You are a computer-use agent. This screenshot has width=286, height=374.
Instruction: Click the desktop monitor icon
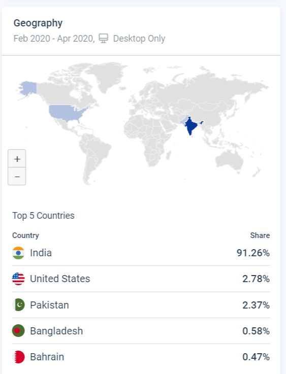pyautogui.click(x=104, y=38)
